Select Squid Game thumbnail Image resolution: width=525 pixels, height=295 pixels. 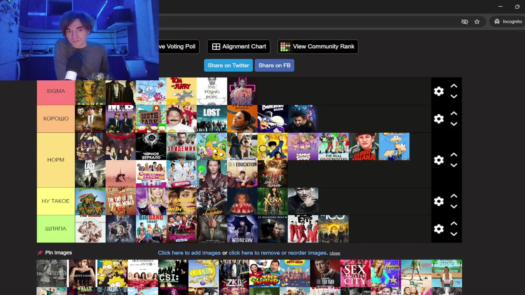pos(272,174)
